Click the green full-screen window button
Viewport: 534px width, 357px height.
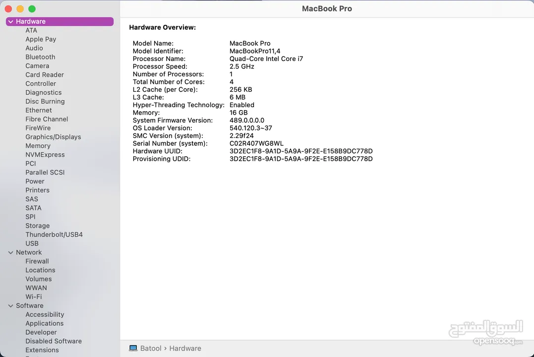pyautogui.click(x=32, y=9)
